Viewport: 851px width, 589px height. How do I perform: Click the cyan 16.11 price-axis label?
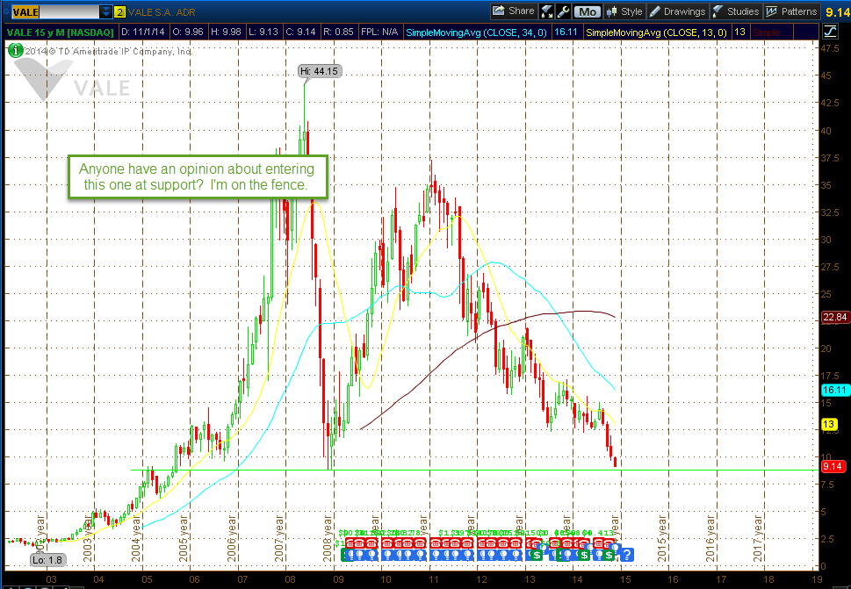coord(834,390)
